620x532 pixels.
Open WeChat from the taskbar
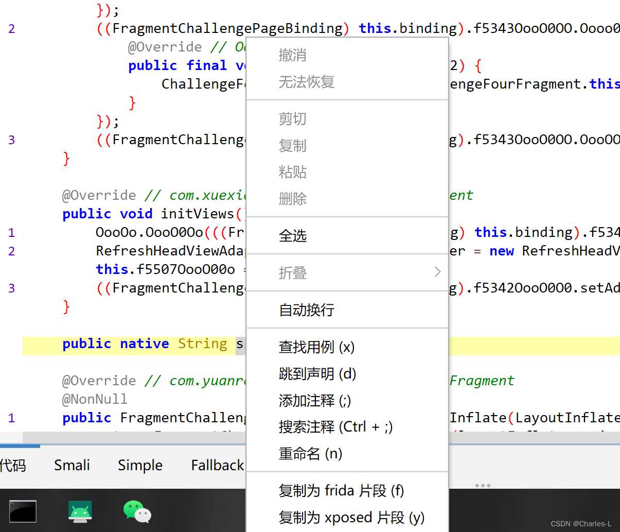tap(137, 511)
